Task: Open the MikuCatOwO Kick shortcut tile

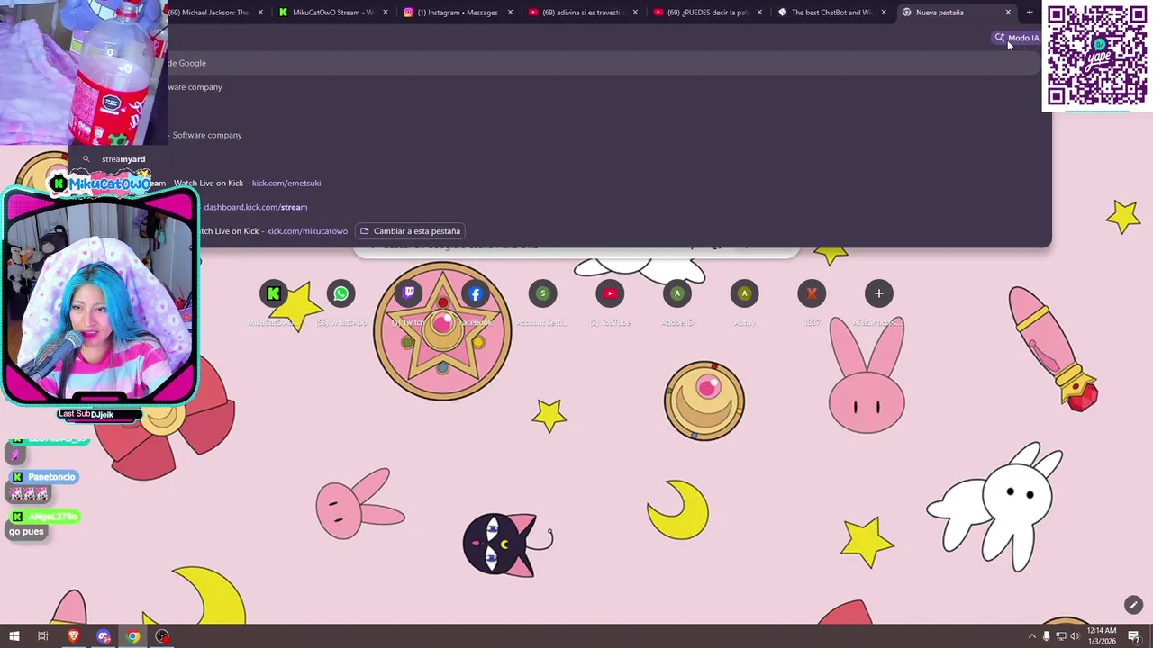Action: (x=273, y=293)
